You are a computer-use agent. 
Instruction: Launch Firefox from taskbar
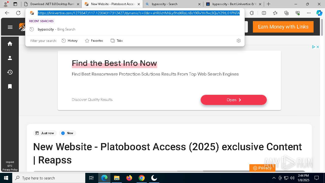pos(129,178)
